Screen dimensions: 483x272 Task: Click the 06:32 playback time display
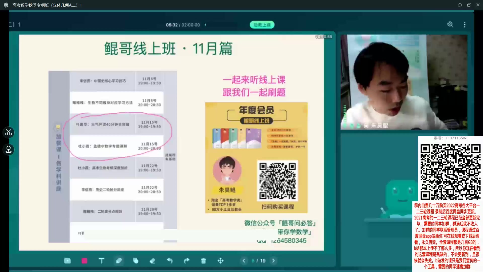tap(172, 25)
